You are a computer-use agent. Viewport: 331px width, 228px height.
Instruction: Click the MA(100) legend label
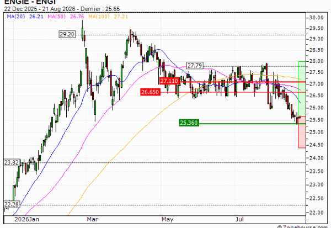tap(99, 17)
